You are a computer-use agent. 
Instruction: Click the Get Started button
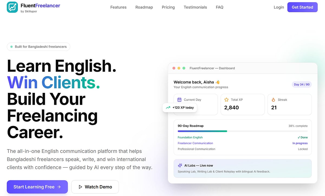coord(303,7)
